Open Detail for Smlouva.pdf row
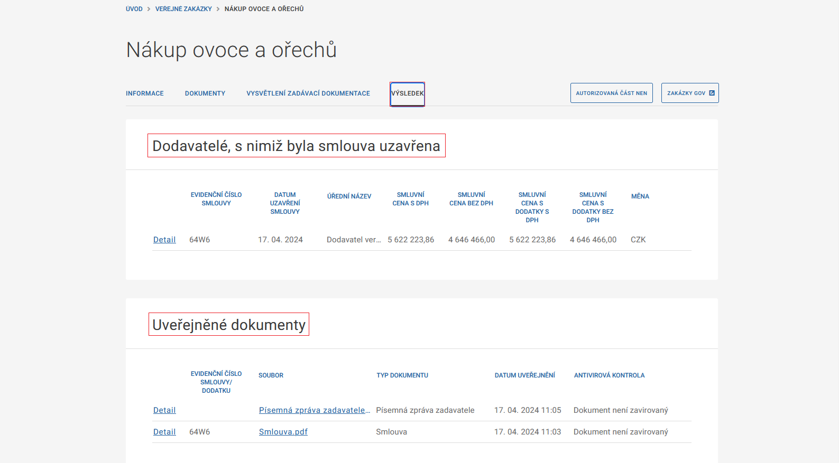Screen dimensions: 839x463 pyautogui.click(x=164, y=432)
